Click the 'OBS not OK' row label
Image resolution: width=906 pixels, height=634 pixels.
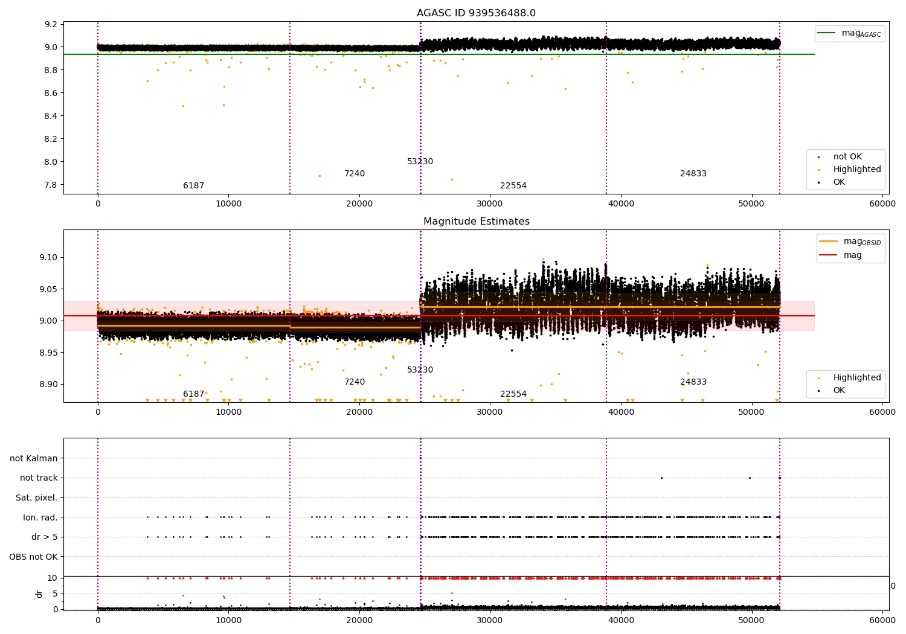(33, 557)
